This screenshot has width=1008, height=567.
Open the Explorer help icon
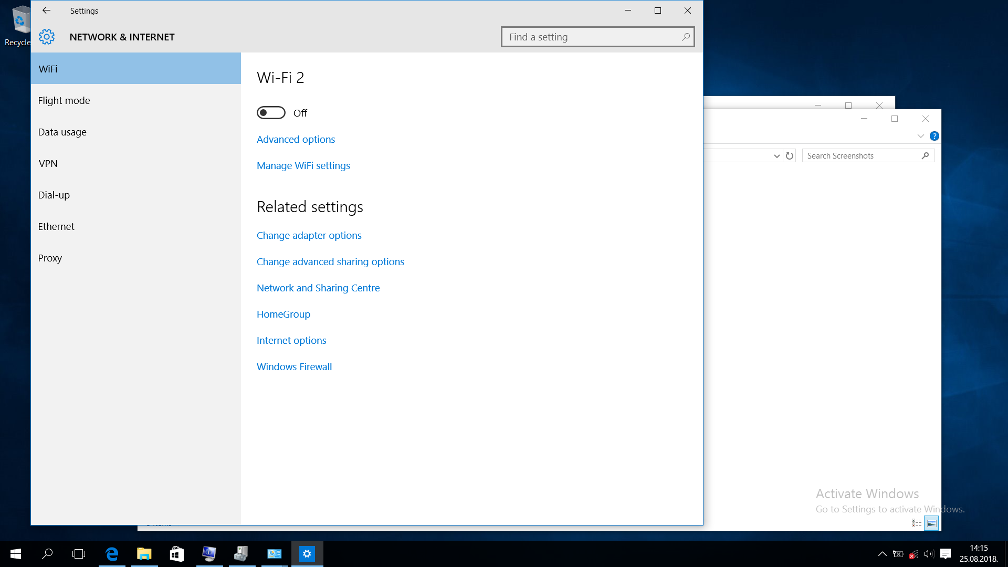pos(934,136)
